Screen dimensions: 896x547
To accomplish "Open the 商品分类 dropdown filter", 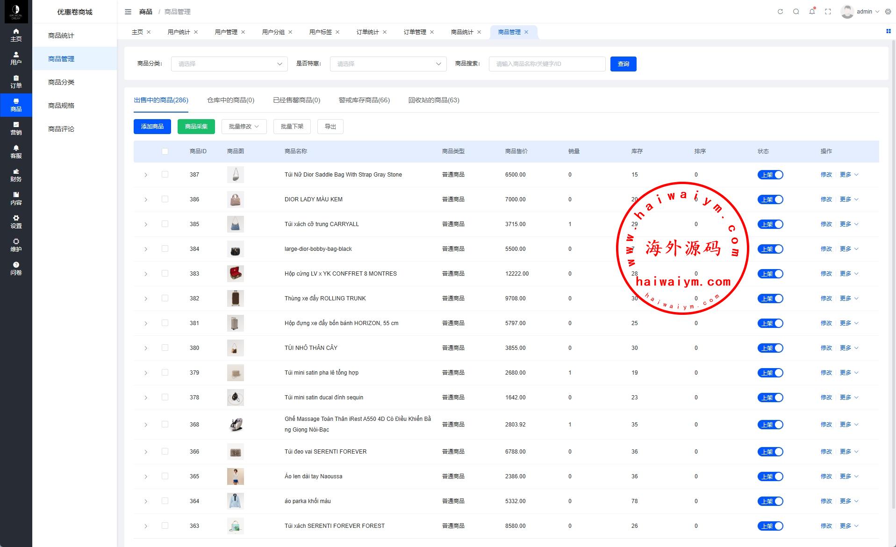I will [229, 64].
